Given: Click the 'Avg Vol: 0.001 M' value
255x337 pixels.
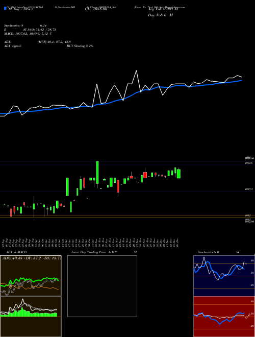Looking at the screenshot, I should coord(163,9).
